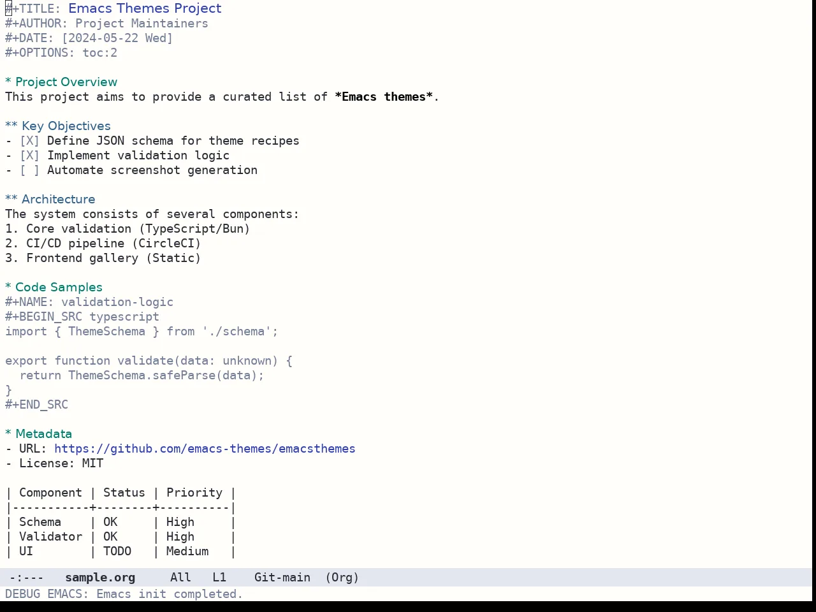The image size is (816, 612).
Task: Click the buffer status flags -:---
Action: tap(26, 578)
